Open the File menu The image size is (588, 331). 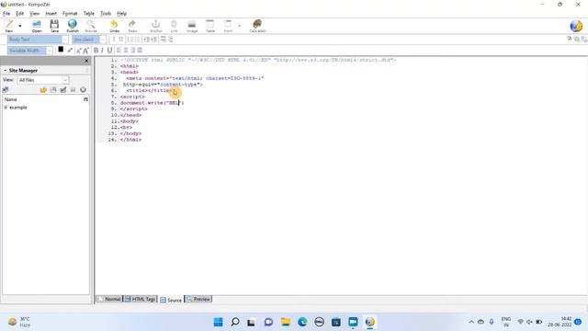pos(6,14)
